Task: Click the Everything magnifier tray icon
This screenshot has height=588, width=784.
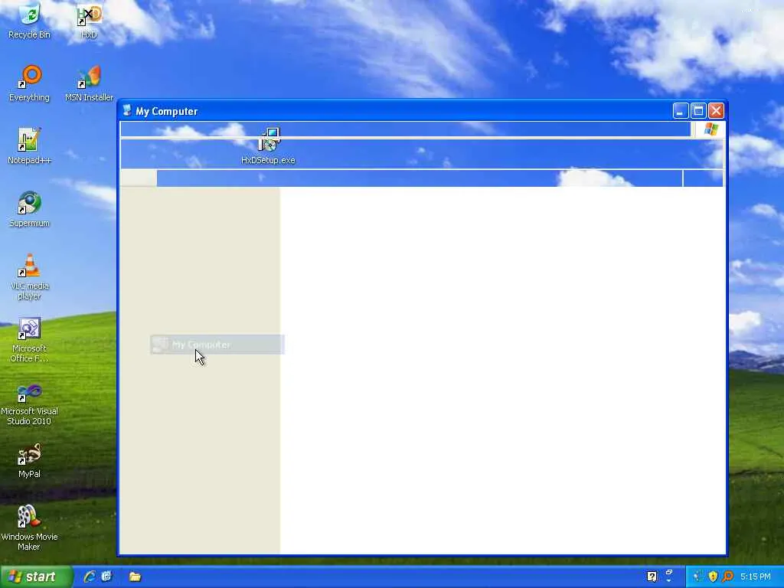Action: pyautogui.click(x=728, y=577)
